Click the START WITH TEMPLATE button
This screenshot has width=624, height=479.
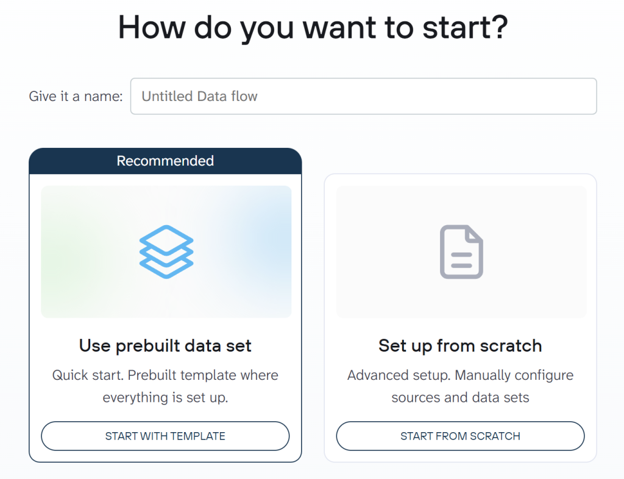coord(165,436)
